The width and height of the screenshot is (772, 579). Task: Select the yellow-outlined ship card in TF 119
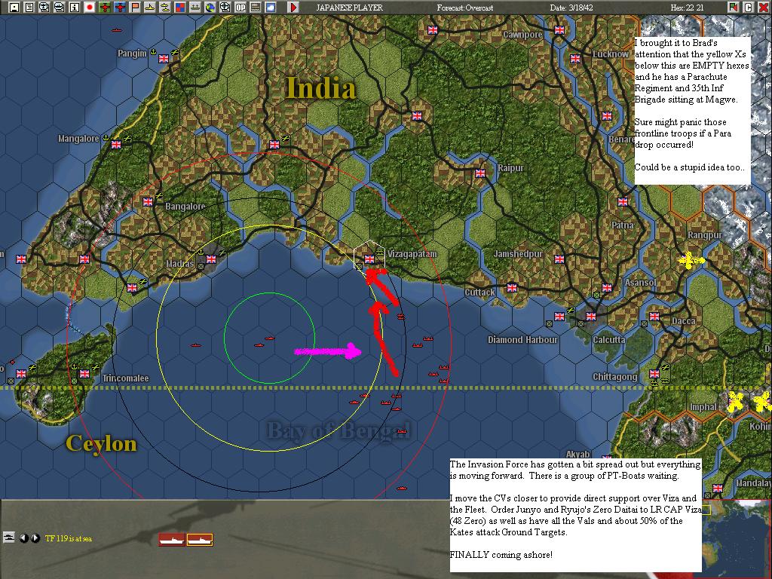[199, 540]
